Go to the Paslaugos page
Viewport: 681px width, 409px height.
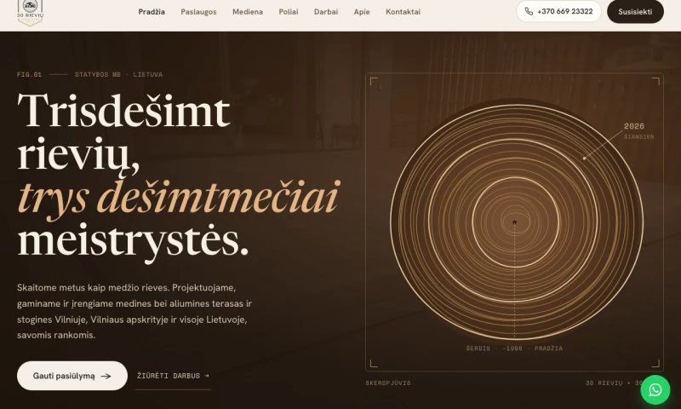pyautogui.click(x=198, y=12)
